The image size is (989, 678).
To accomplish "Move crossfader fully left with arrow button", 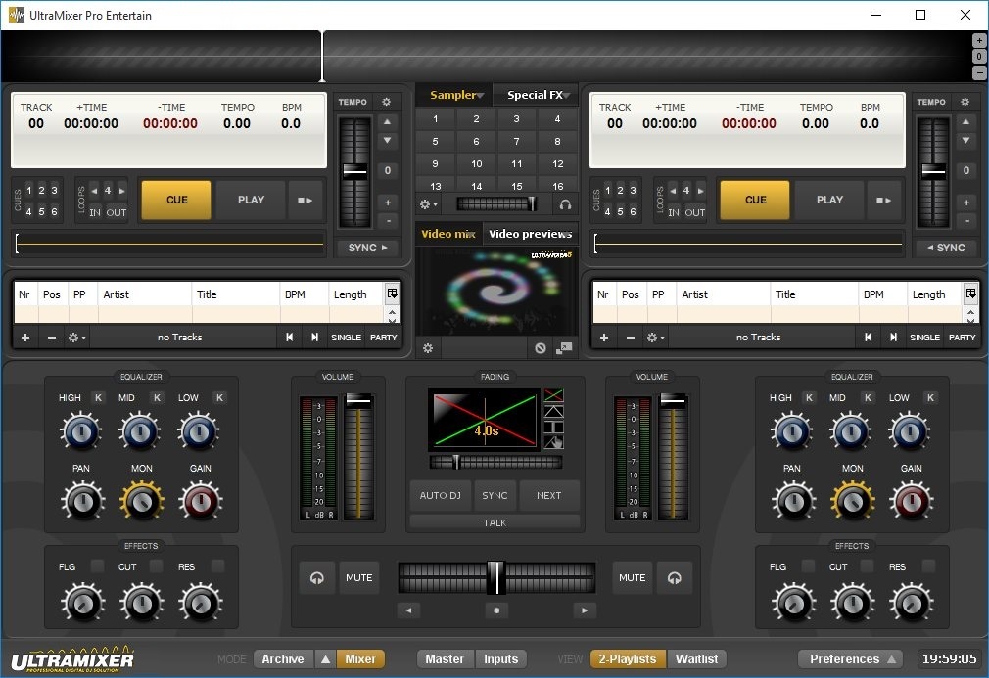I will click(408, 610).
